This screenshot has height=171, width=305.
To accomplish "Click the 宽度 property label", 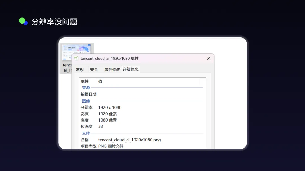I will pyautogui.click(x=85, y=114).
